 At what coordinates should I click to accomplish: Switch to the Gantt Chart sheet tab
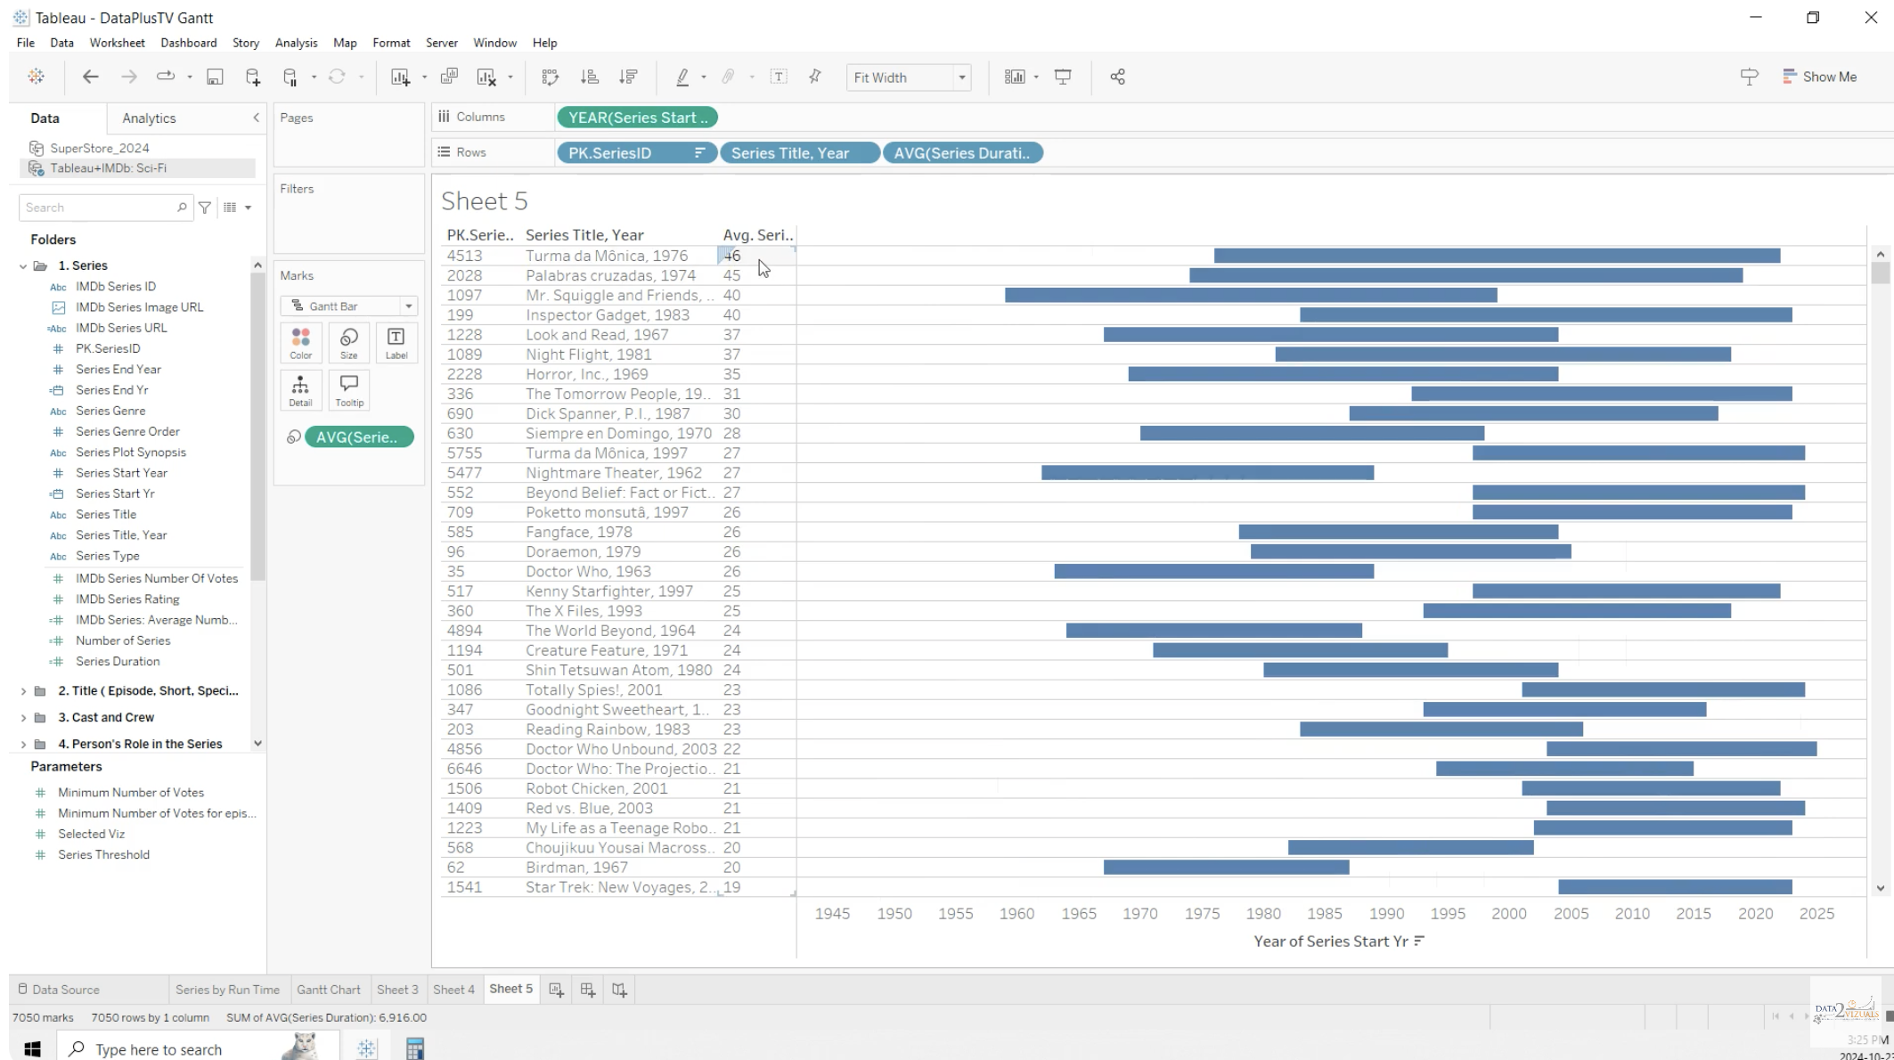click(328, 990)
